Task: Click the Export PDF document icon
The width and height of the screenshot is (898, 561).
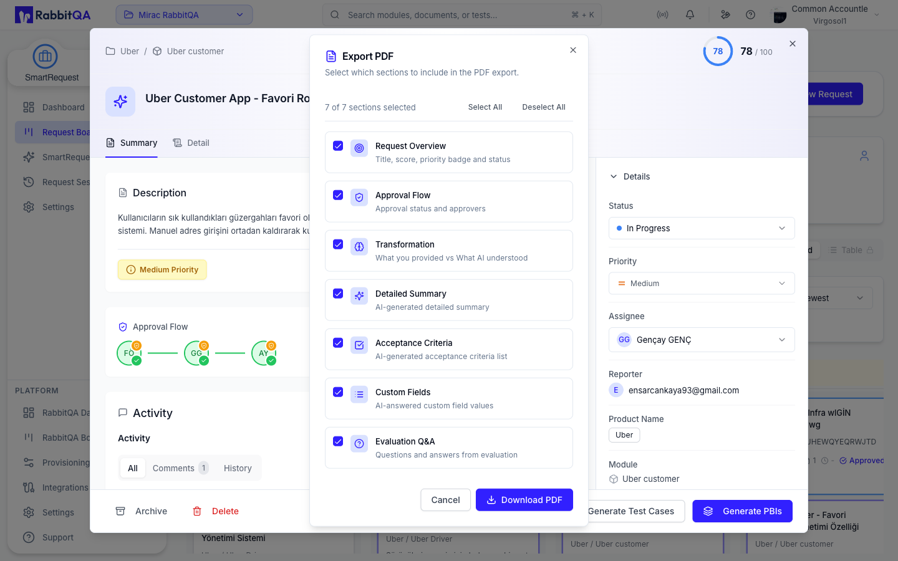Action: [331, 57]
